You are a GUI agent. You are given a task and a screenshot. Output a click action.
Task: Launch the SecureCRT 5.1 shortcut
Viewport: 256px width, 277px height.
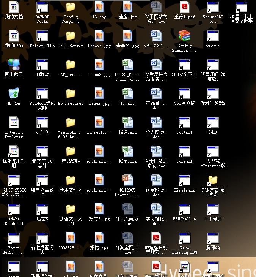(x=213, y=8)
